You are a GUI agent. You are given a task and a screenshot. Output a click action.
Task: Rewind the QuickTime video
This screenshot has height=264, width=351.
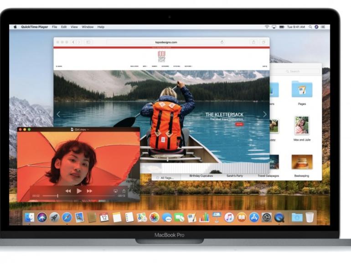pos(68,191)
